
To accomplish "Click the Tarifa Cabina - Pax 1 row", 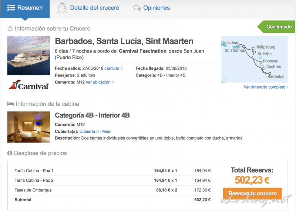I will (x=112, y=171).
